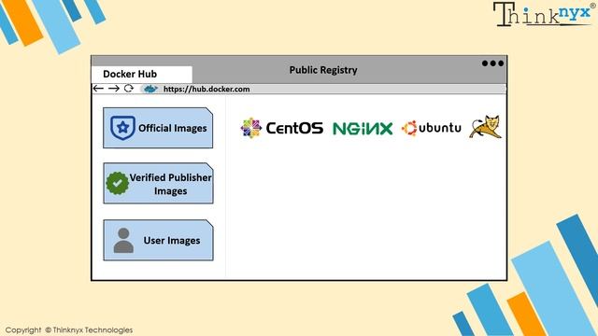Click the Docker whale icon in address bar
This screenshot has height=336, width=598.
coord(149,89)
